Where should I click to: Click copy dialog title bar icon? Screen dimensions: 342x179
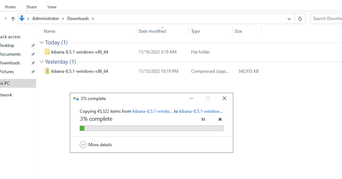76,99
